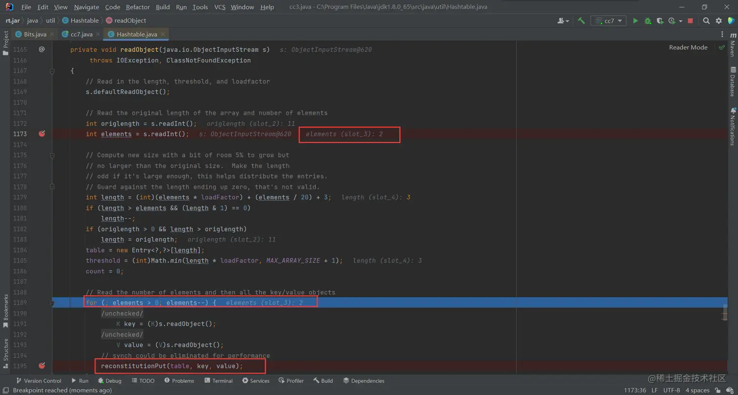Toggle breakpoint at line 1195

(41, 366)
